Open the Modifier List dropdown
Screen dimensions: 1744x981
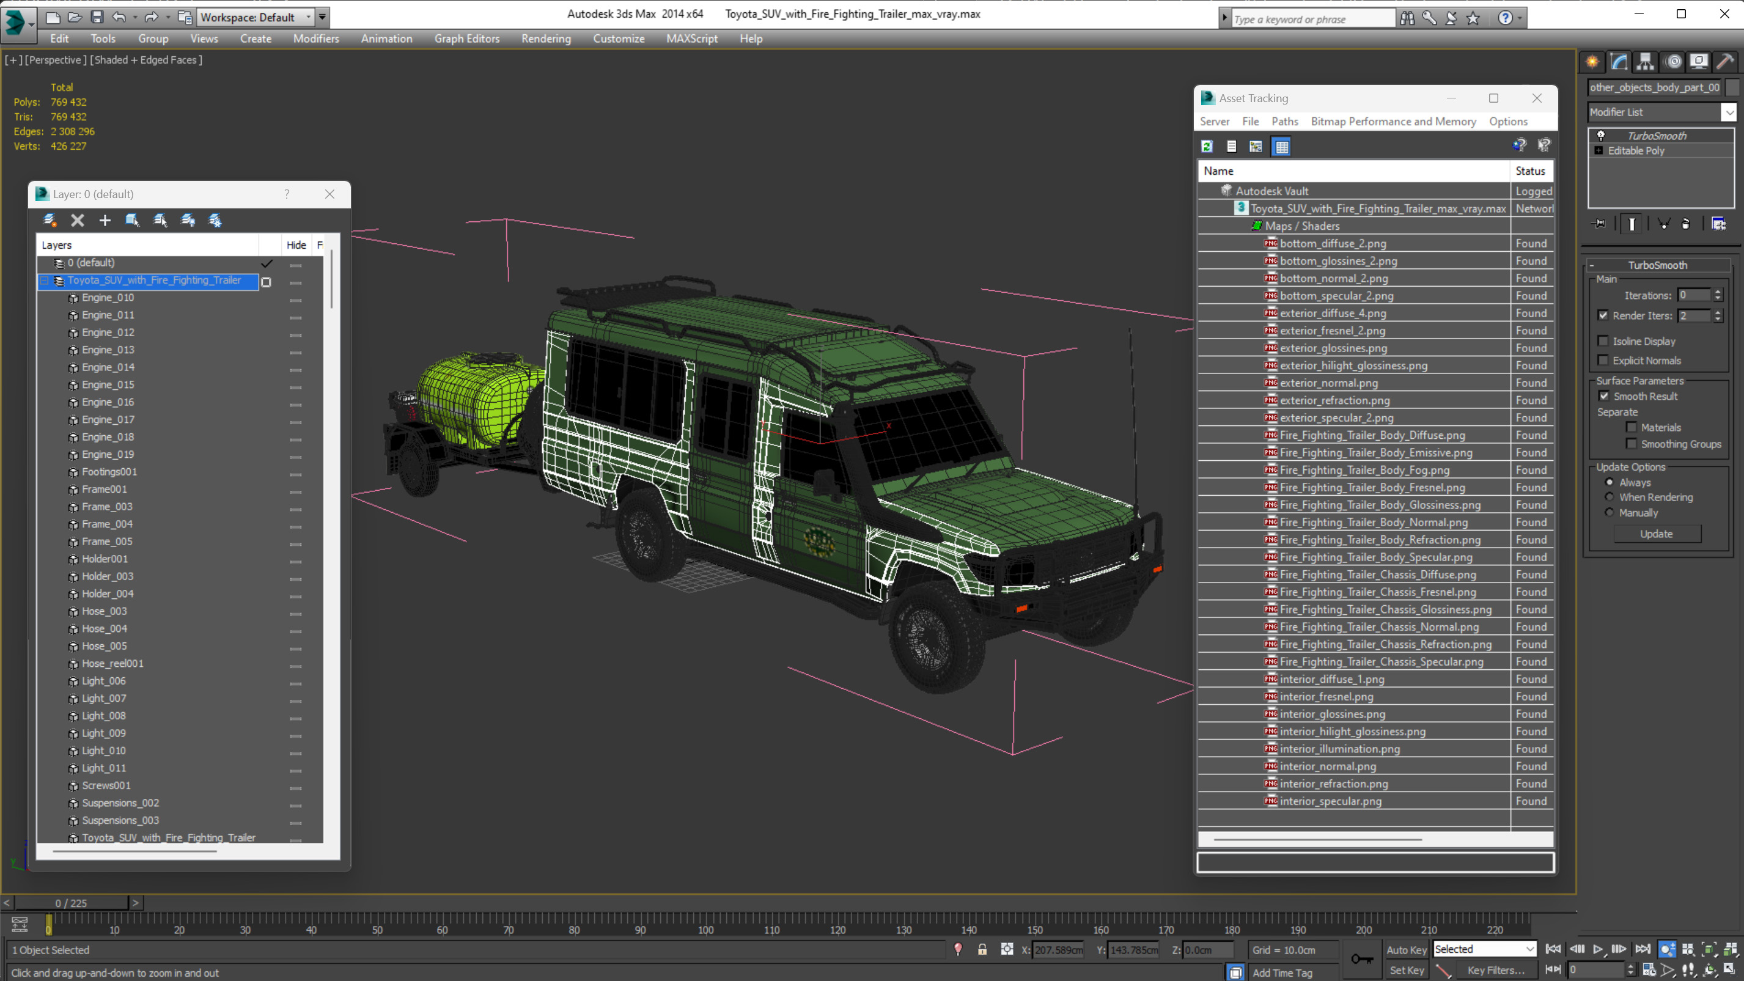1730,112
